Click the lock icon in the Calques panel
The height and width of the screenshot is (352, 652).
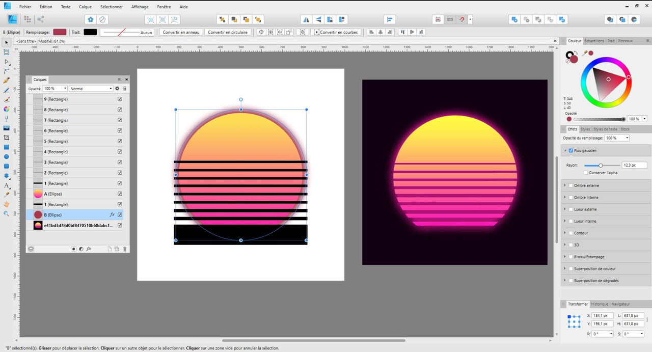tap(124, 89)
